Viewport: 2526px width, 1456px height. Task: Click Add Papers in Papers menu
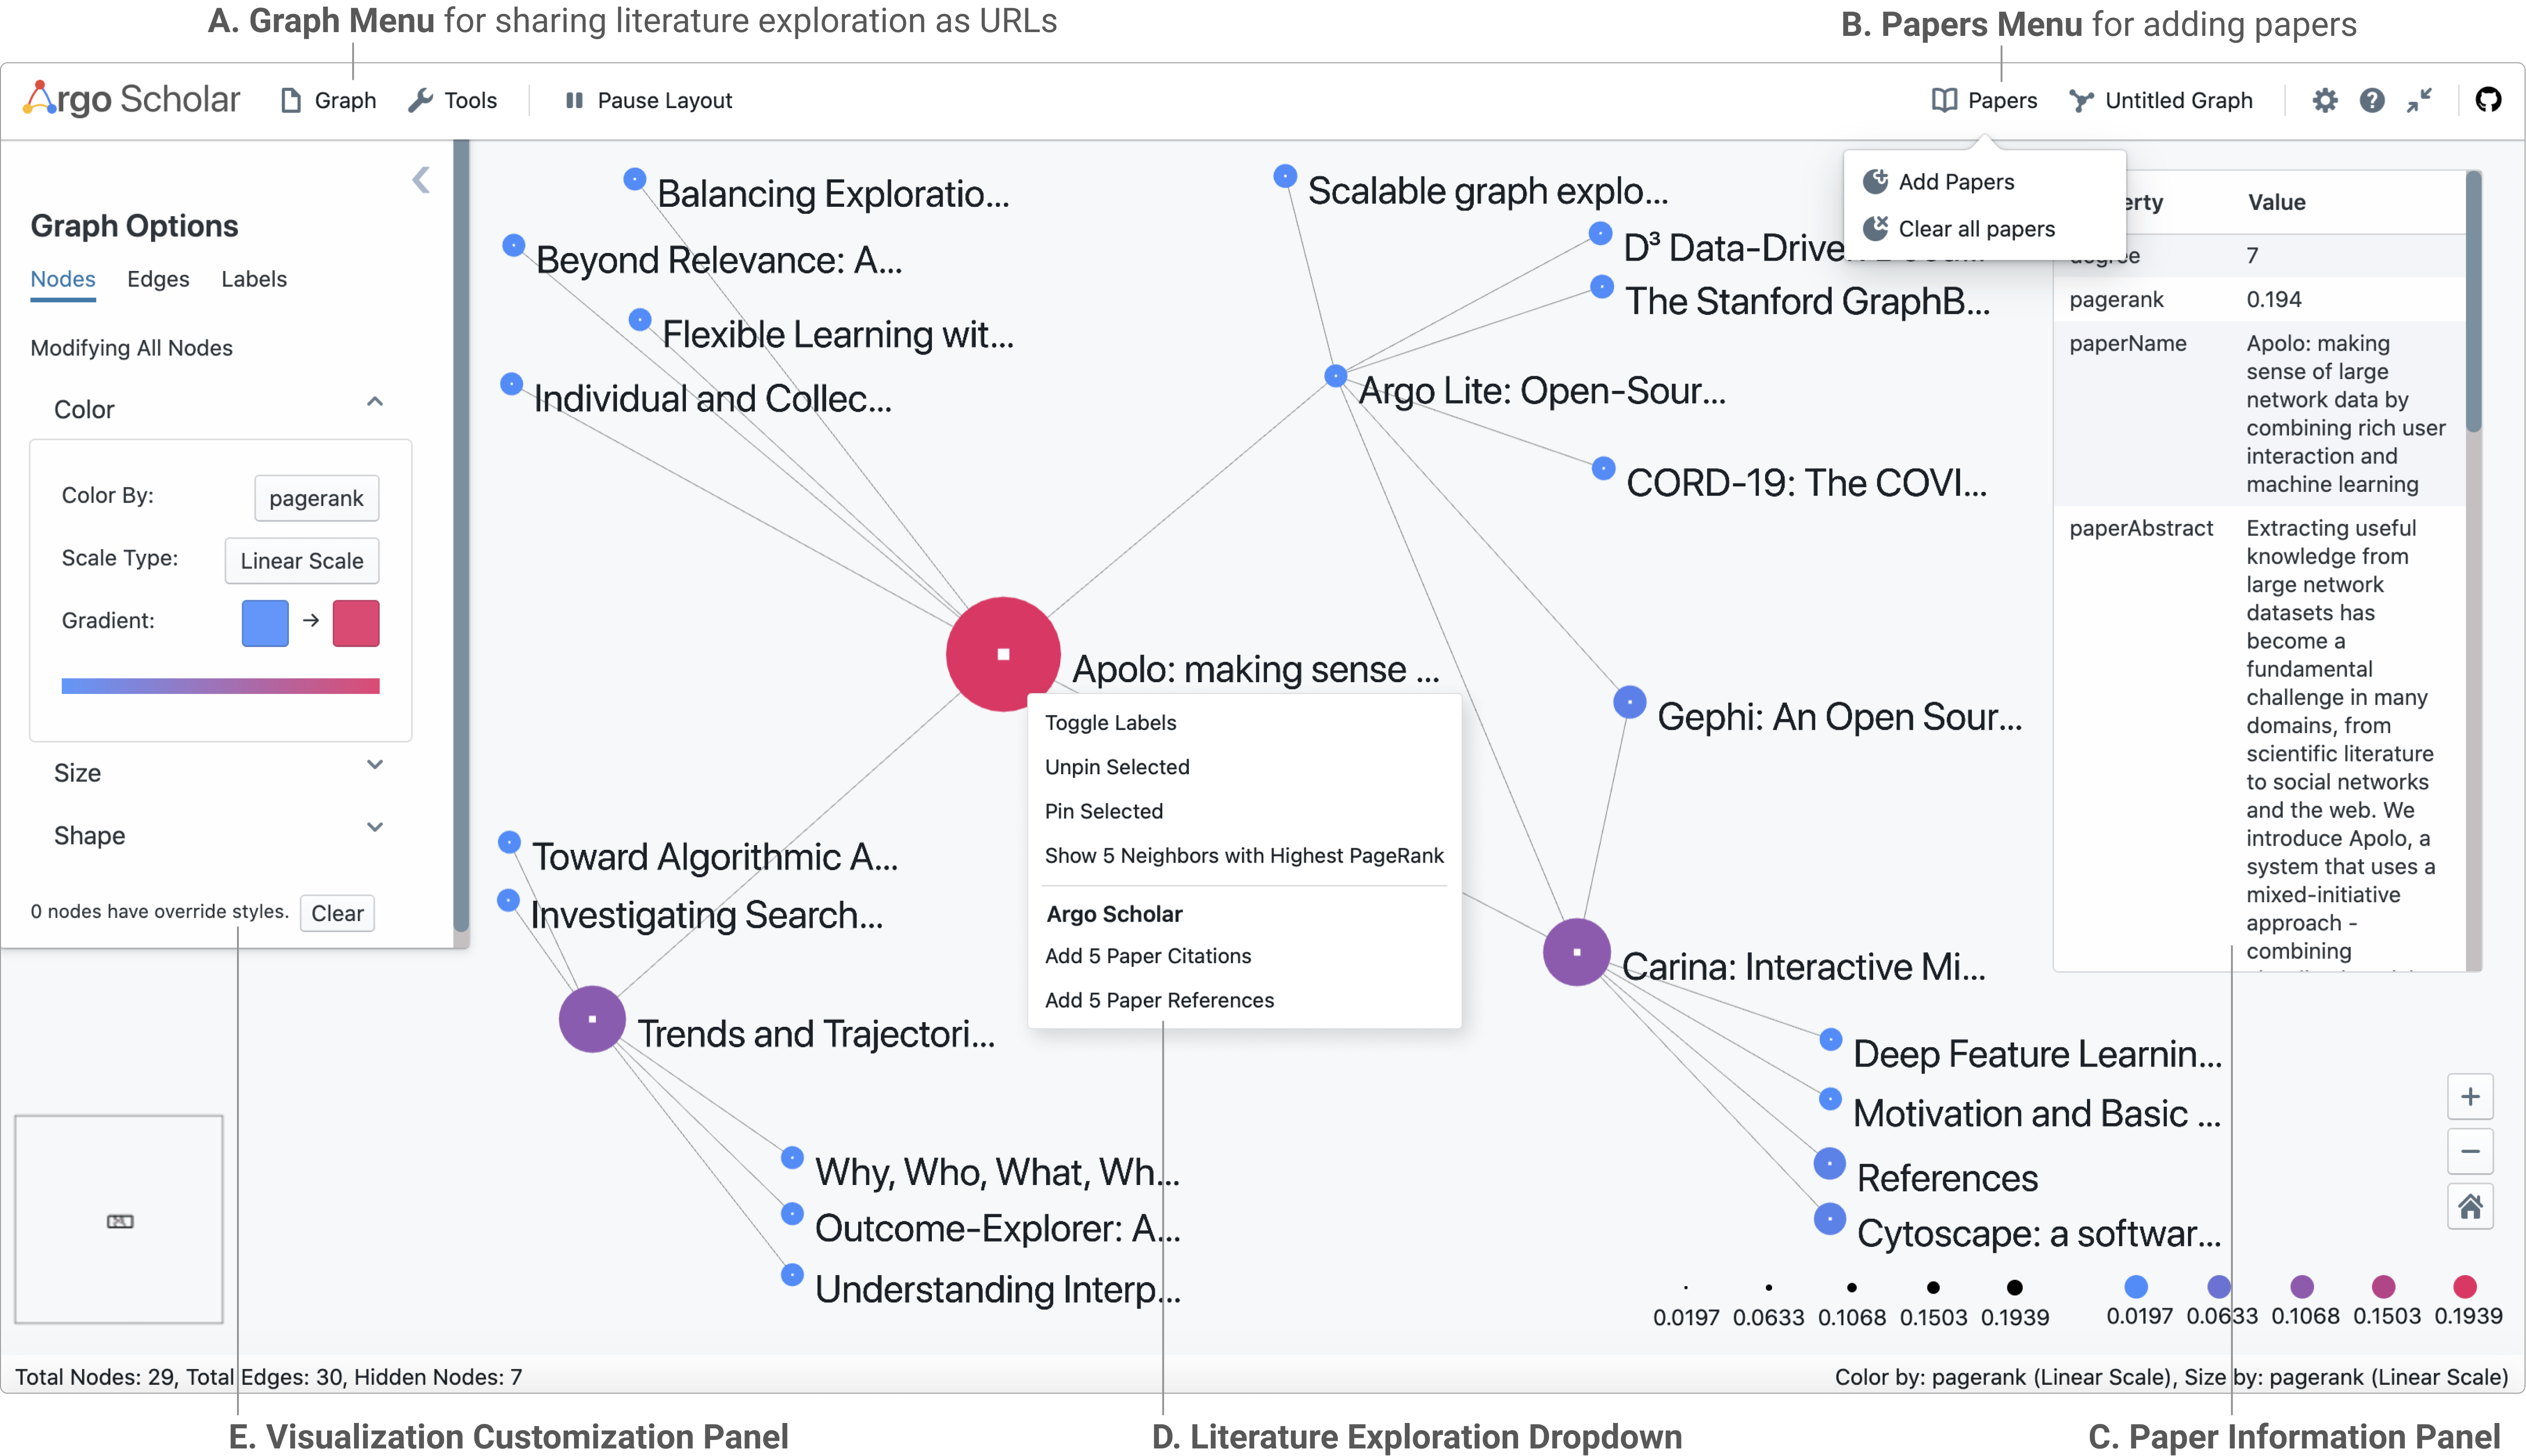[x=1954, y=182]
